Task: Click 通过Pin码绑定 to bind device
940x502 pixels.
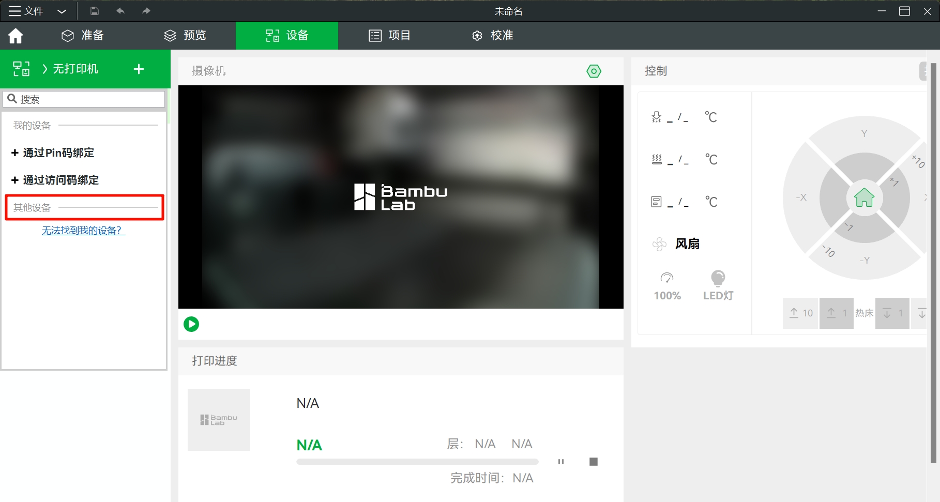Action: point(53,153)
